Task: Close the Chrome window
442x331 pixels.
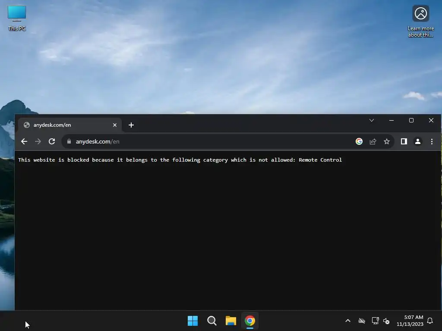Action: click(x=431, y=120)
